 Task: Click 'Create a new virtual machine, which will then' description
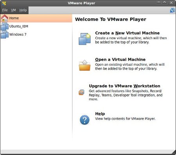(x=131, y=38)
